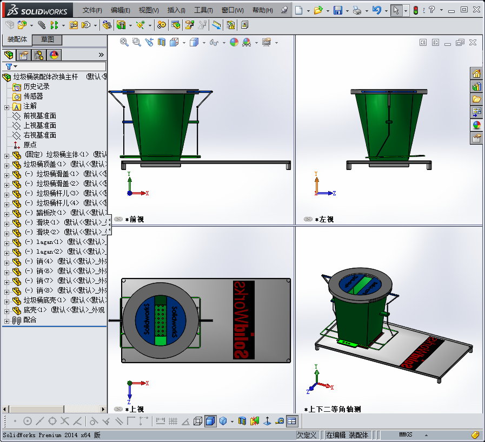Toggle Shaded With Edges display in bottom toolbar
The height and width of the screenshot is (442, 485).
tap(210, 421)
